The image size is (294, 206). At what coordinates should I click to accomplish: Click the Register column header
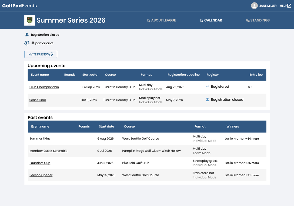tap(213, 75)
